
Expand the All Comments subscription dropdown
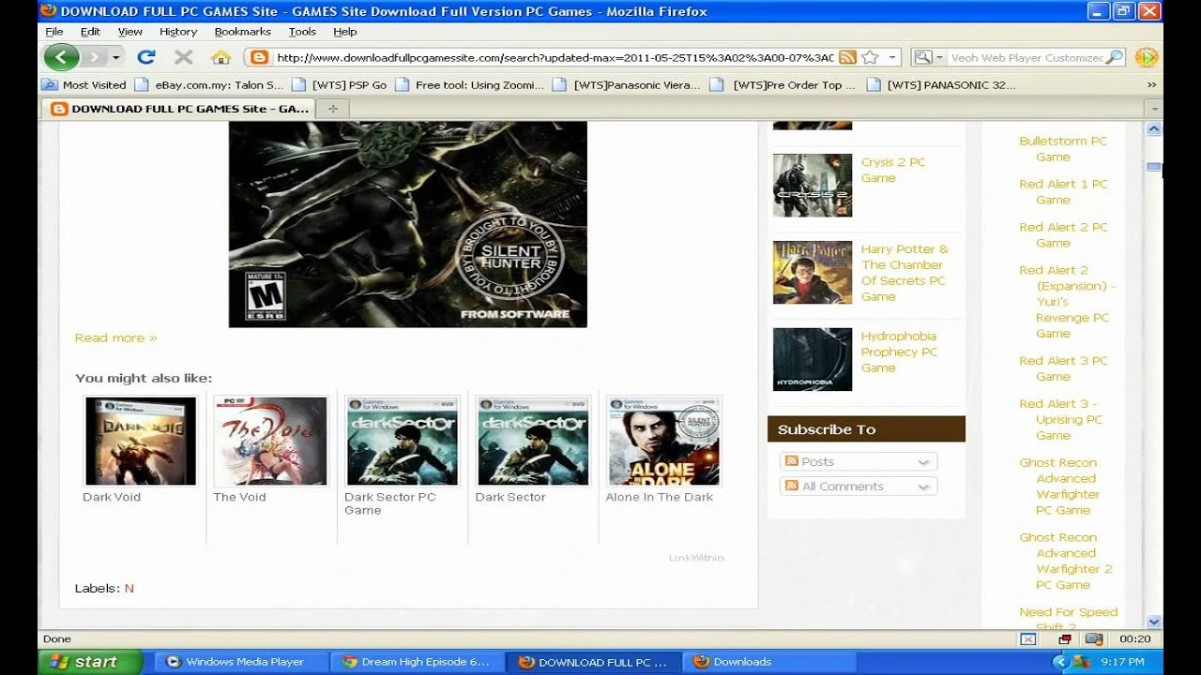coord(923,487)
